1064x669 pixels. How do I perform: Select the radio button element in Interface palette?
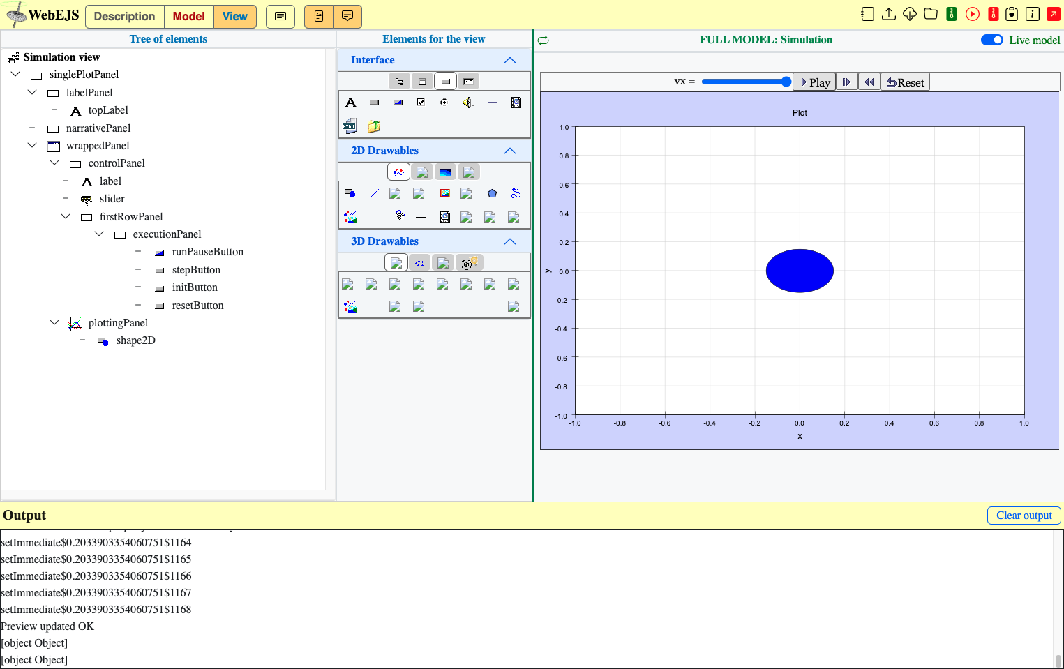(444, 103)
